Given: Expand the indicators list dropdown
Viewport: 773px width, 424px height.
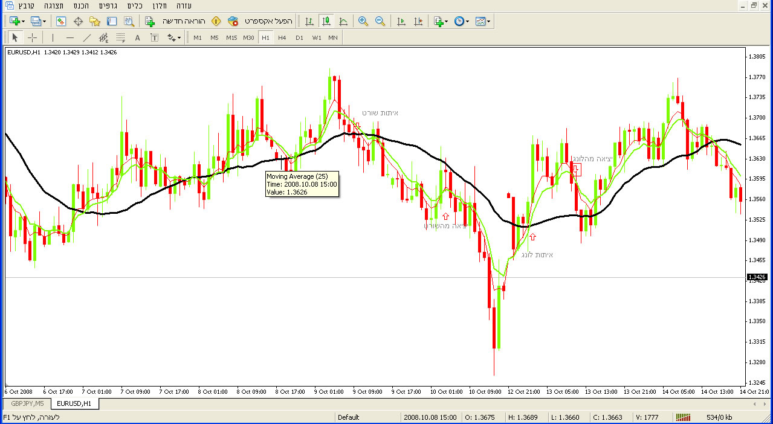Looking at the screenshot, I should click(x=446, y=21).
